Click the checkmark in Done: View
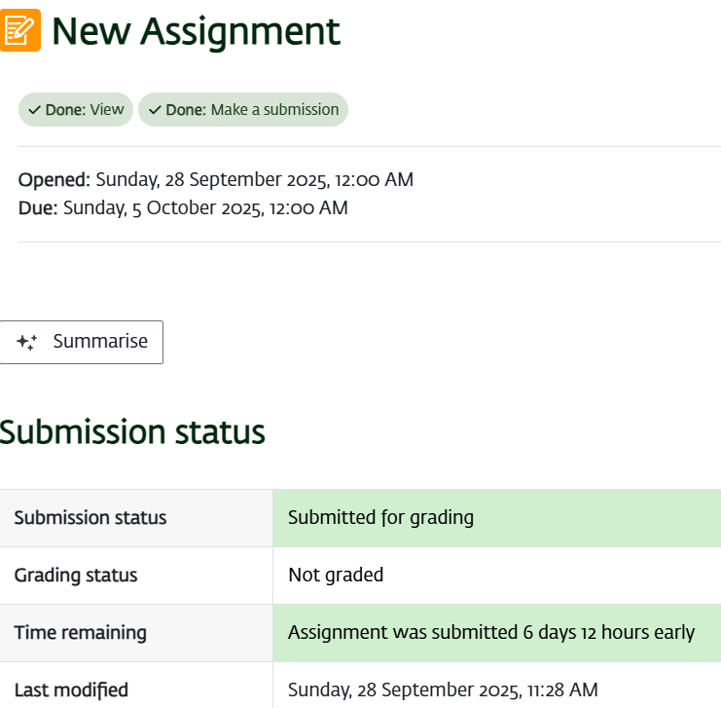Viewport: 721px width, 708px height. coord(34,110)
